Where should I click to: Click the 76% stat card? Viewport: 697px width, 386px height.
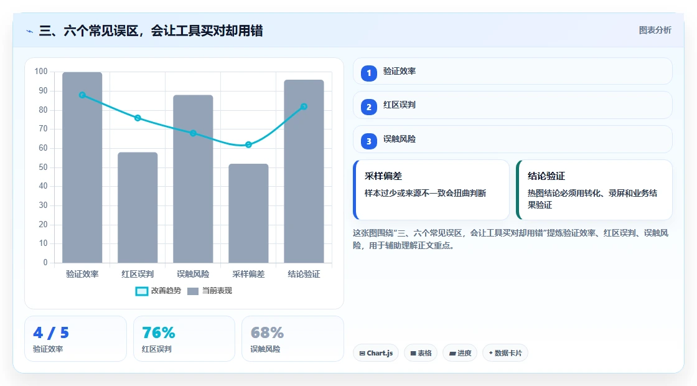pos(184,339)
